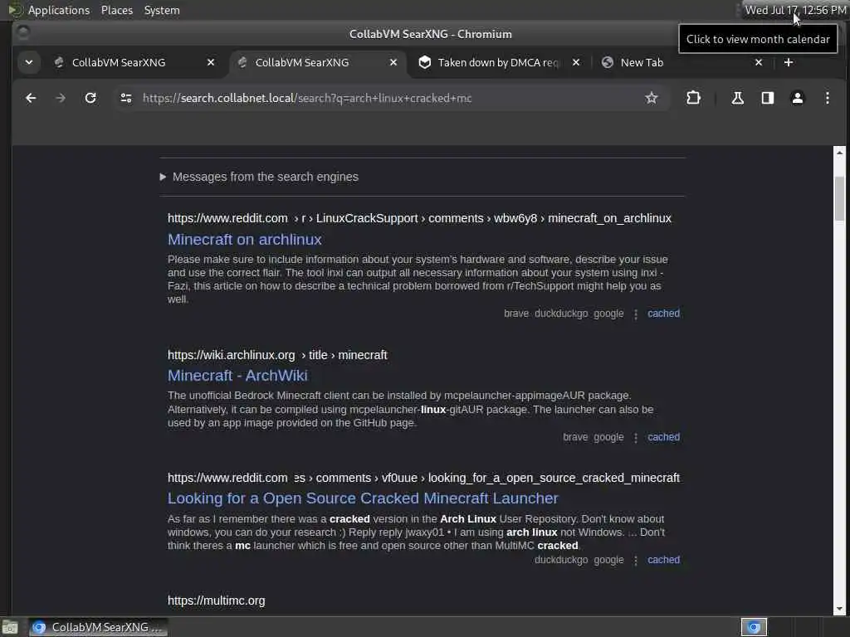Open options dots beside Minecraft on archlinux cached
Screen dimensions: 850x637
636,314
